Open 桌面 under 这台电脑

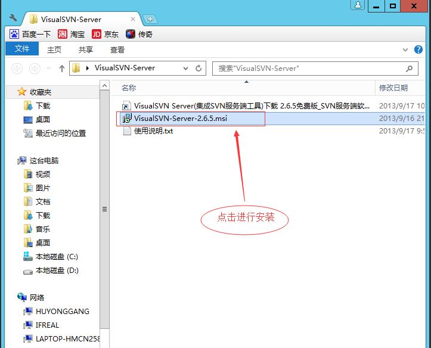[43, 243]
